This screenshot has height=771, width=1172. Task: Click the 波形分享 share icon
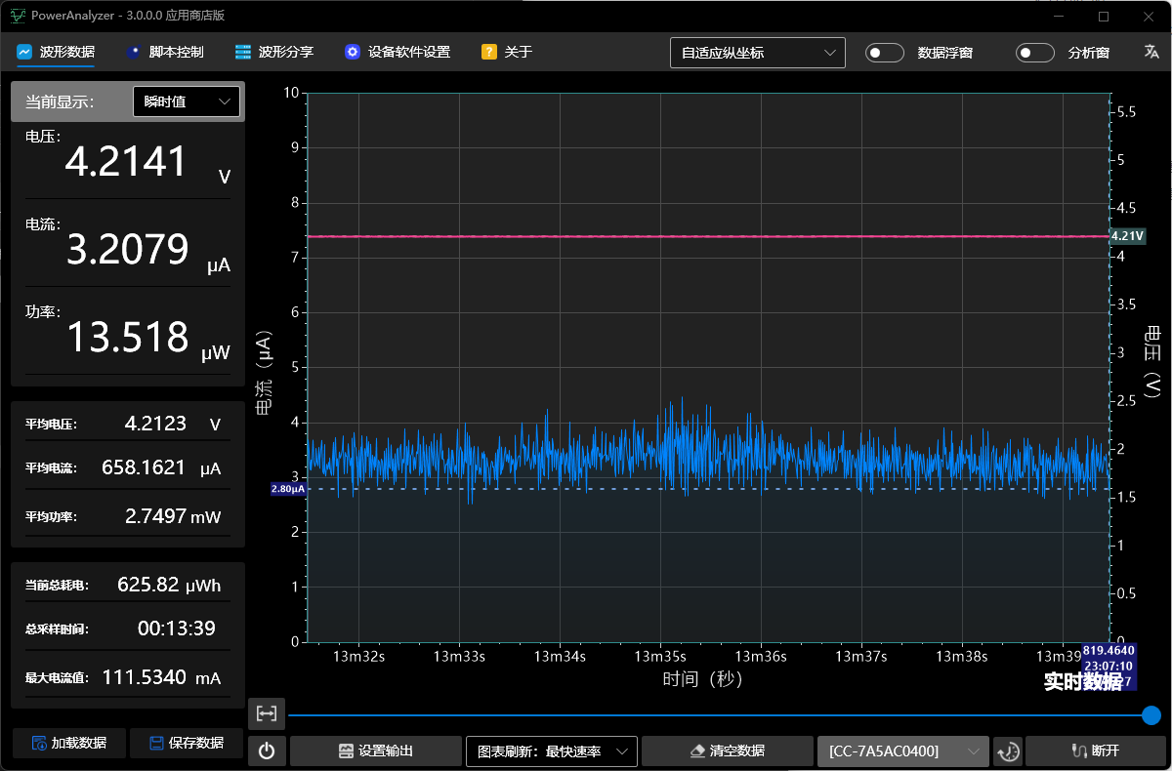coord(243,52)
